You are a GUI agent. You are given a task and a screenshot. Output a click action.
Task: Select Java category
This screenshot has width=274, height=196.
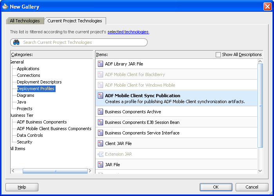coord(22,102)
